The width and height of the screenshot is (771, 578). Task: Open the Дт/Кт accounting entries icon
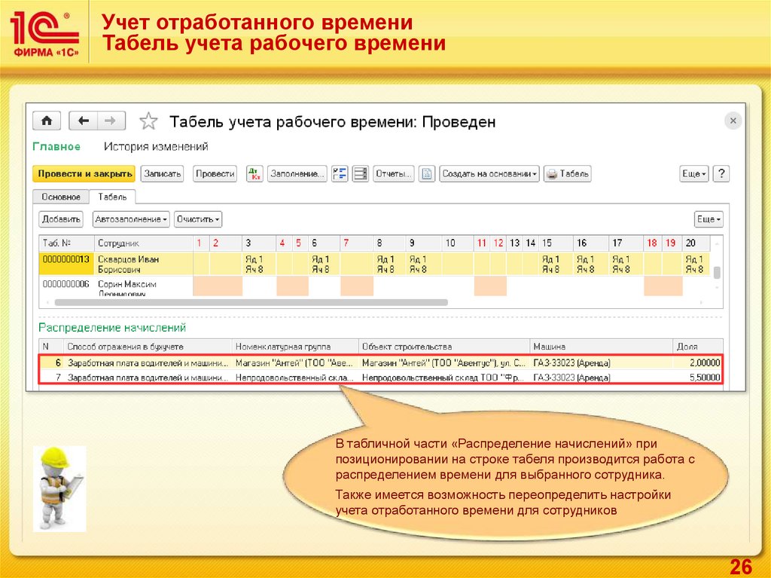tap(254, 174)
